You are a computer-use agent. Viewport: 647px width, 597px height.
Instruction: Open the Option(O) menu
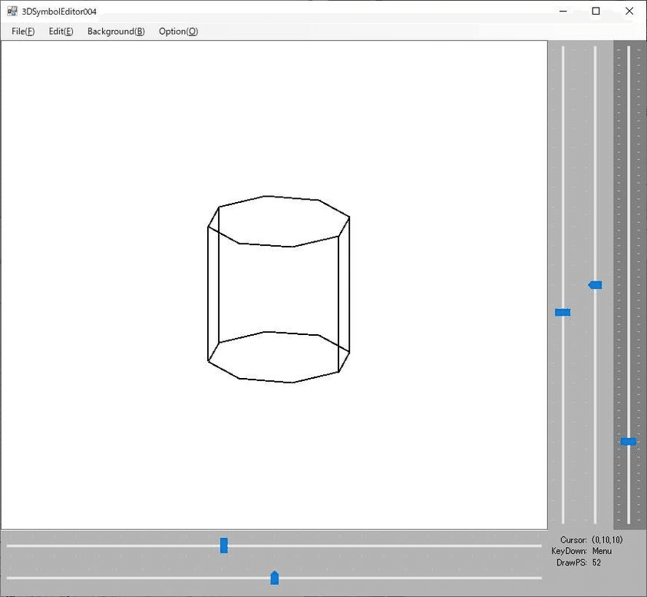178,32
